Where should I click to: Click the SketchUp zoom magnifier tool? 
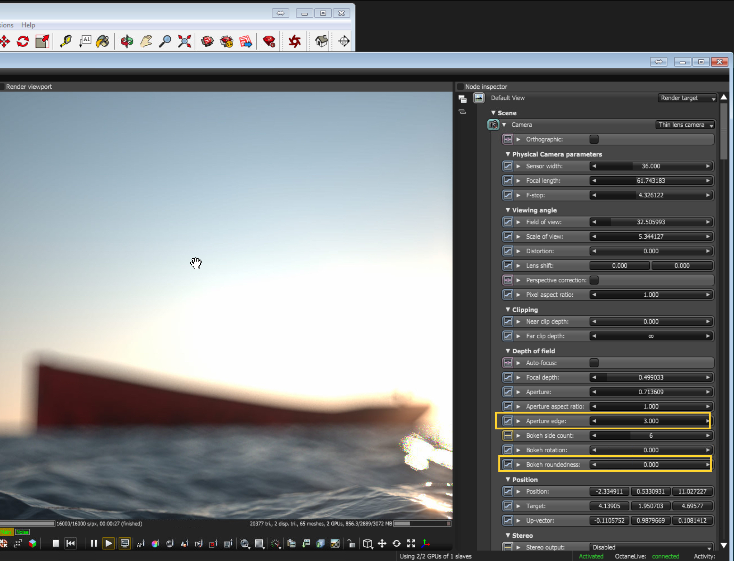pos(165,41)
